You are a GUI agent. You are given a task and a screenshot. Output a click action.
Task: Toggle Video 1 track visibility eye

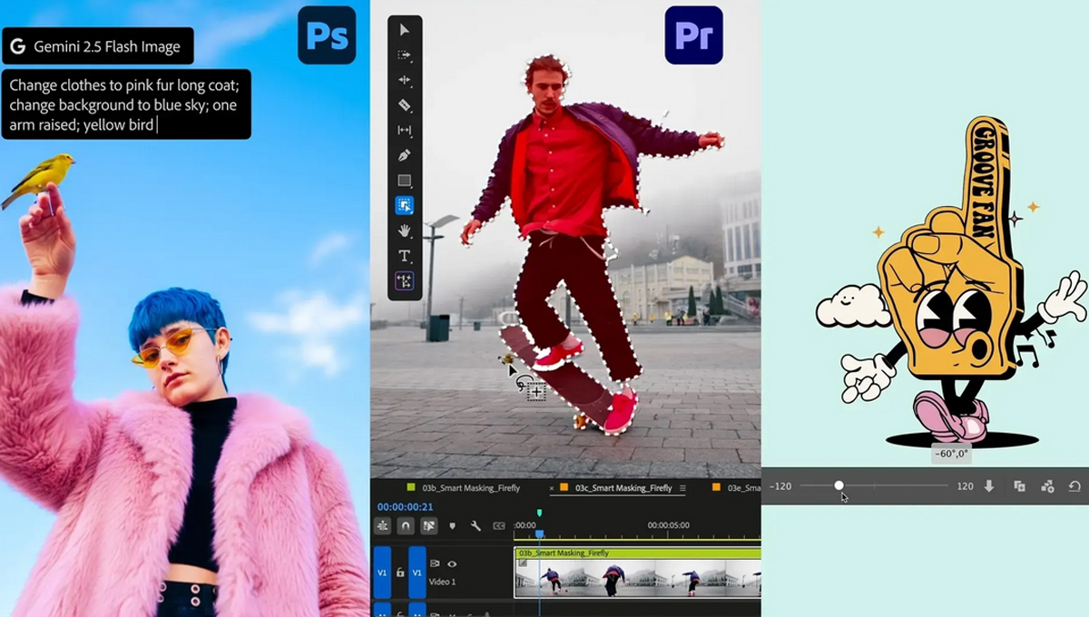click(452, 563)
